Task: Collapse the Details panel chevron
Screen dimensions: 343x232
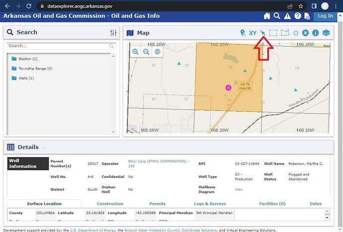Action: 44,148
